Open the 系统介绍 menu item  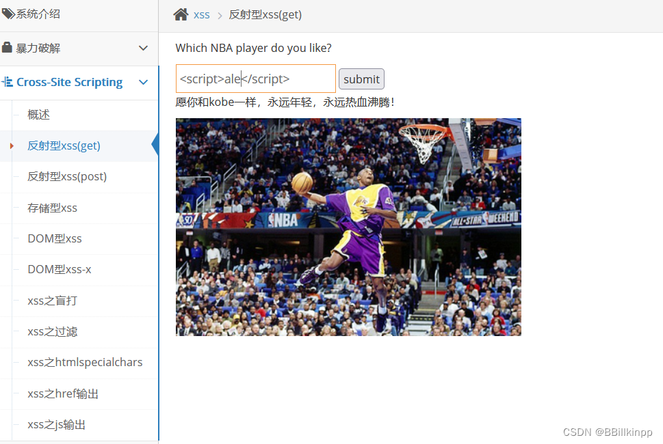79,14
